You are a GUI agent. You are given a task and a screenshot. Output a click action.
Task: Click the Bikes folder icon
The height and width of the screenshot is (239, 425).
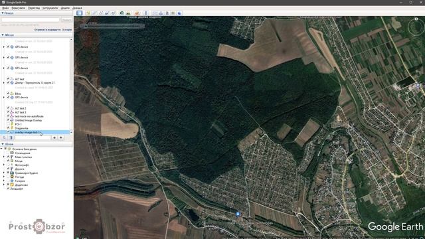coord(12,94)
